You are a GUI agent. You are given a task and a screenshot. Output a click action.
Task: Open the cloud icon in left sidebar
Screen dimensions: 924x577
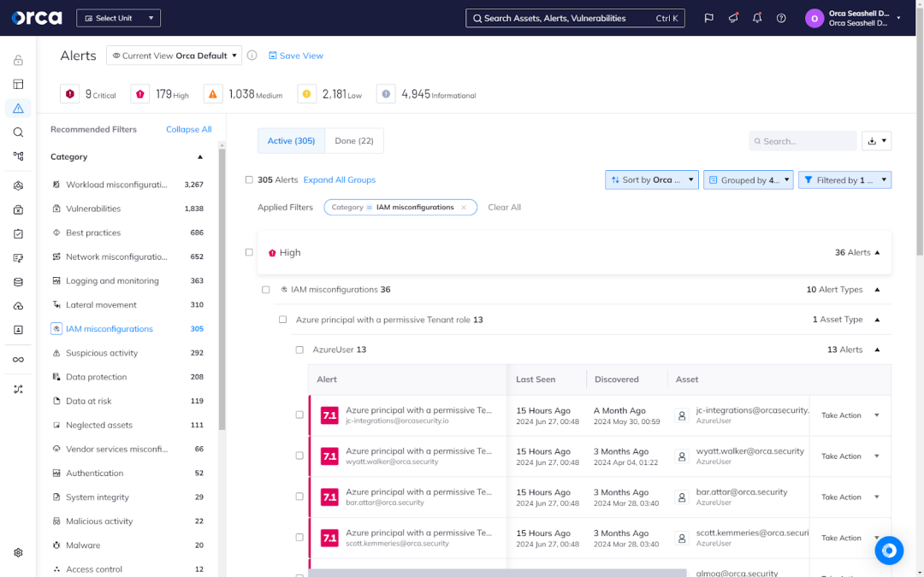[x=18, y=306]
